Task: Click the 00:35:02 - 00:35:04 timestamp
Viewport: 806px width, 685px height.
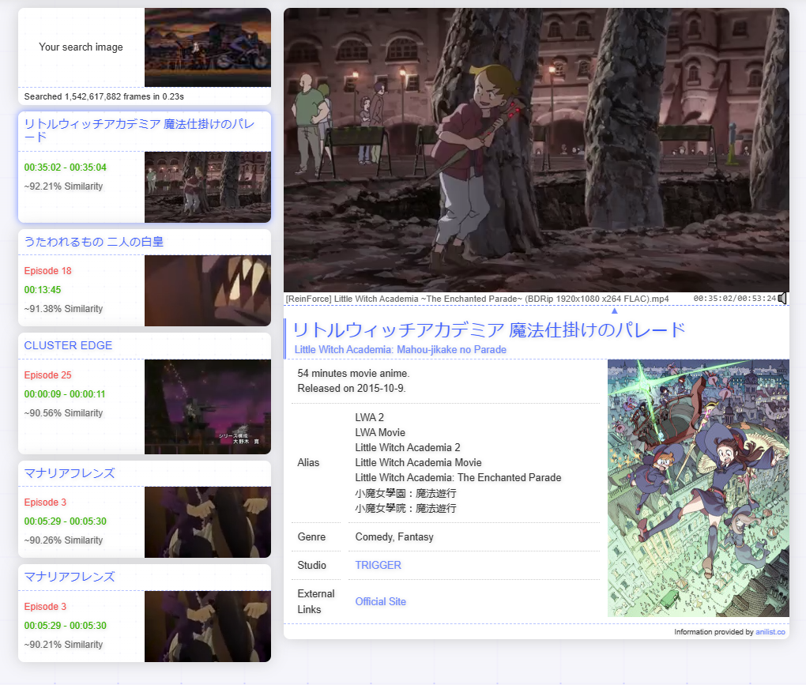Action: click(x=66, y=167)
